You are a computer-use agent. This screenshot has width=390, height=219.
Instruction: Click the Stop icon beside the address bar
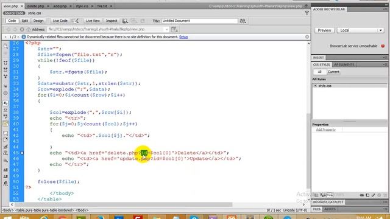coord(22,29)
